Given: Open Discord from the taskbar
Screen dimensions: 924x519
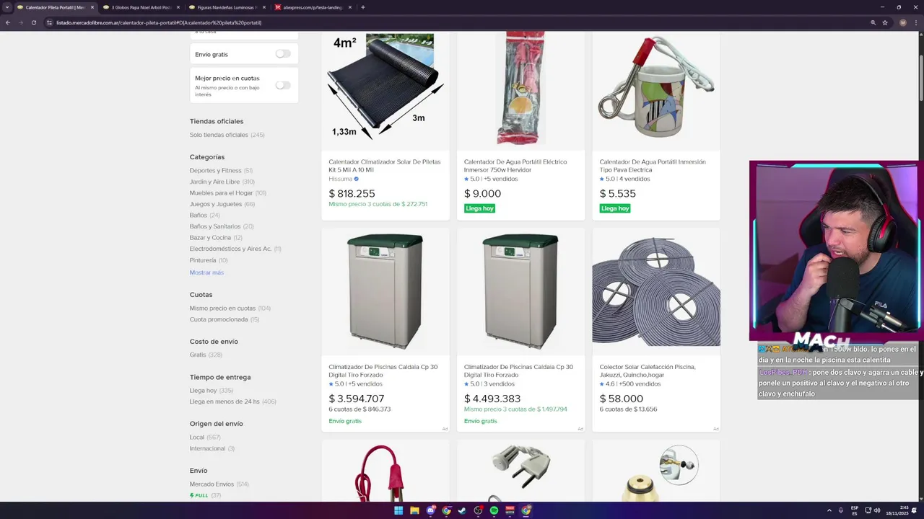Looking at the screenshot, I should [x=431, y=510].
